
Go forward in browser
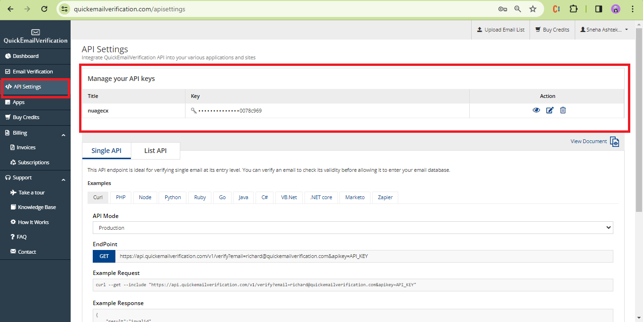[x=27, y=9]
